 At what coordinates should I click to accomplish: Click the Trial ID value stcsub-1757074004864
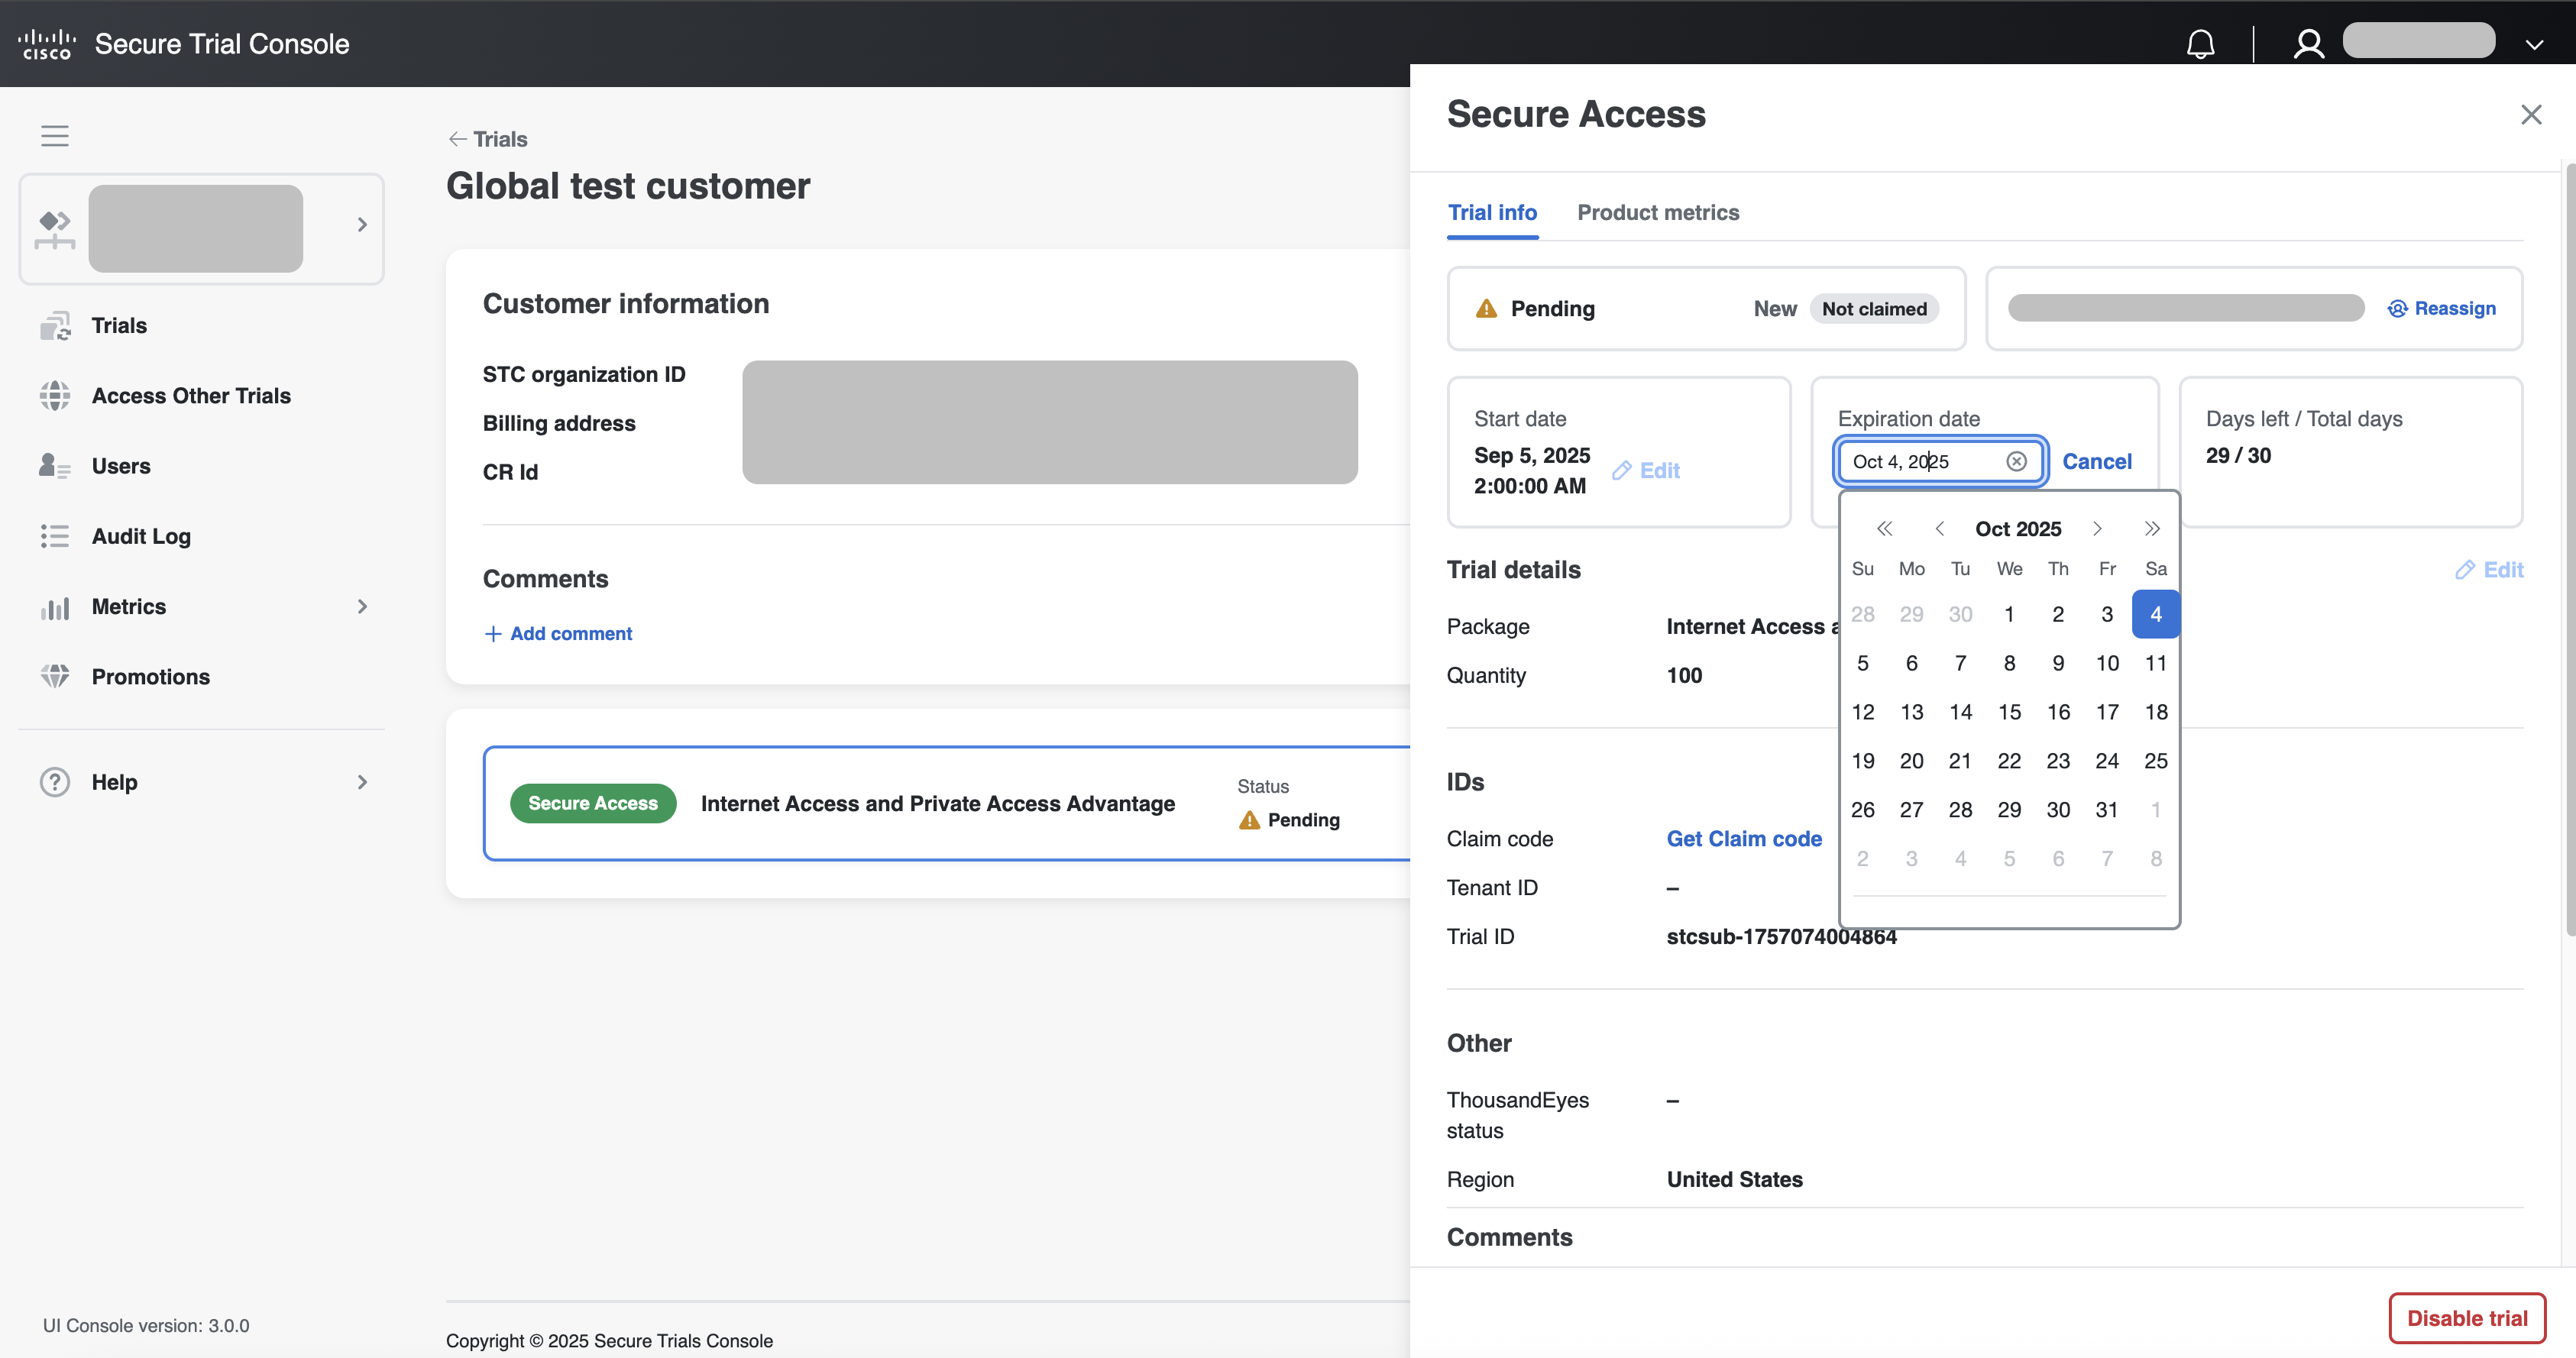[x=1781, y=937]
